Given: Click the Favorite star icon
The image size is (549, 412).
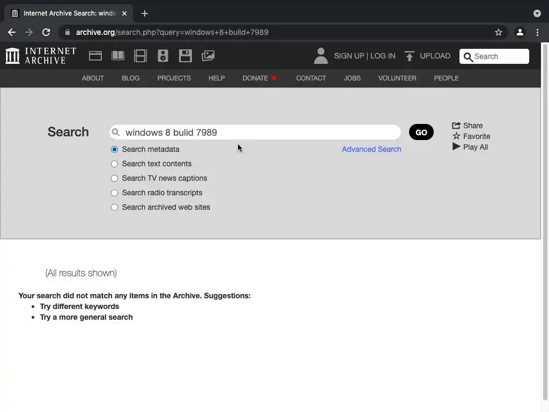Looking at the screenshot, I should click(x=456, y=136).
